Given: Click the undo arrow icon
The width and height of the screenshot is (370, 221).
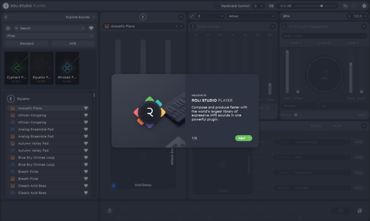Looking at the screenshot, I should point(345,6).
